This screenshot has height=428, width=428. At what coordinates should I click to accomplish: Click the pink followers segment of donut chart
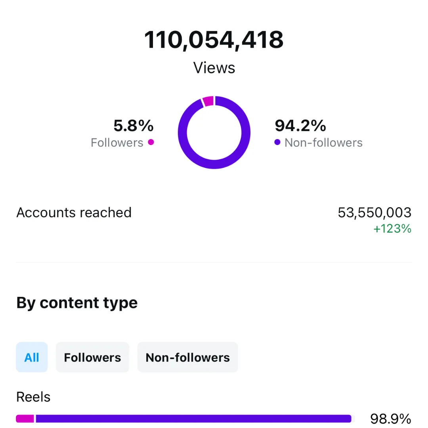[208, 101]
